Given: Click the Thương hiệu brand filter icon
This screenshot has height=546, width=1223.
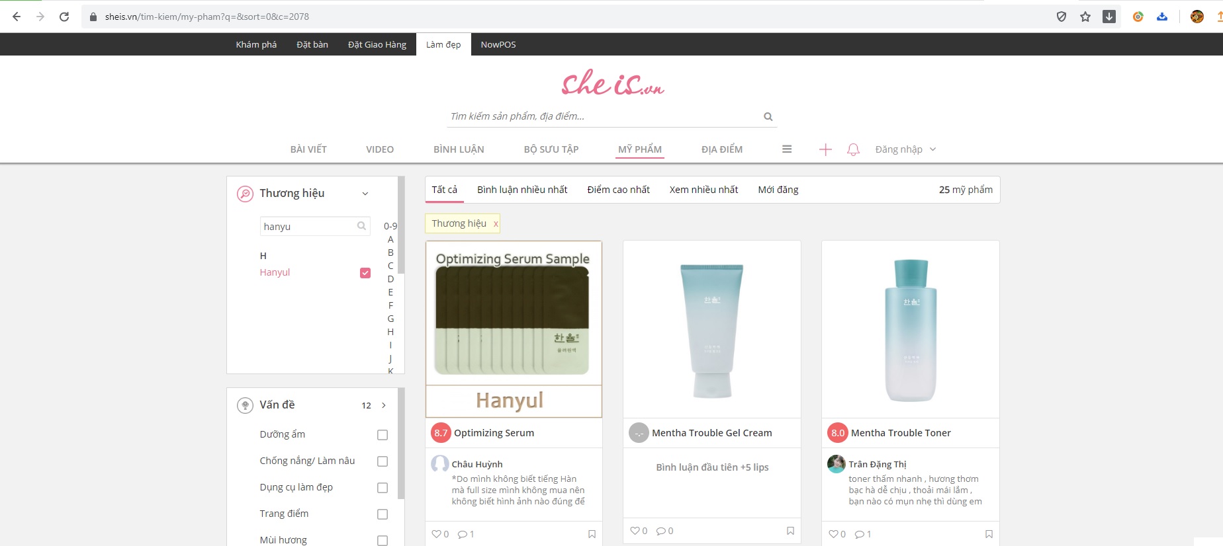Looking at the screenshot, I should click(x=245, y=194).
